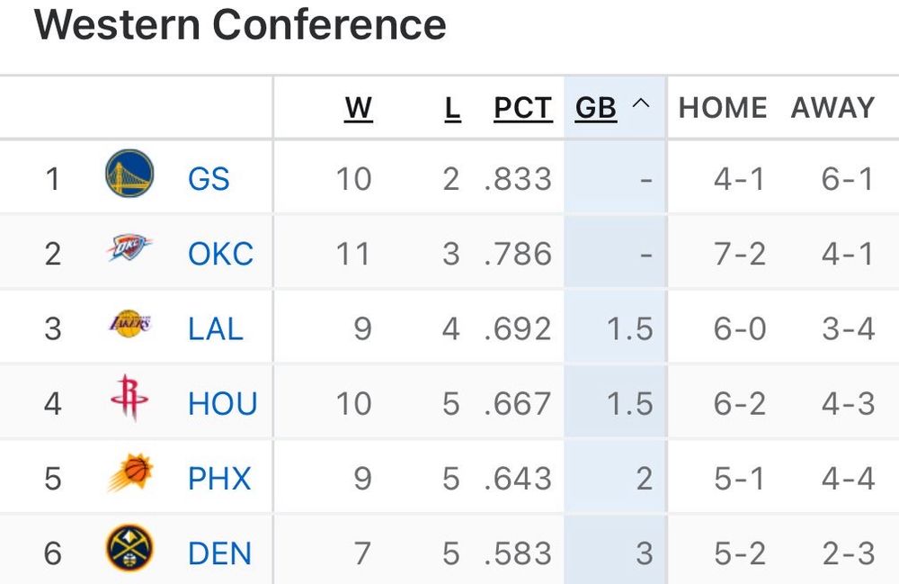Sort standings by W column
Viewport: 899px width, 584px height.
(359, 108)
